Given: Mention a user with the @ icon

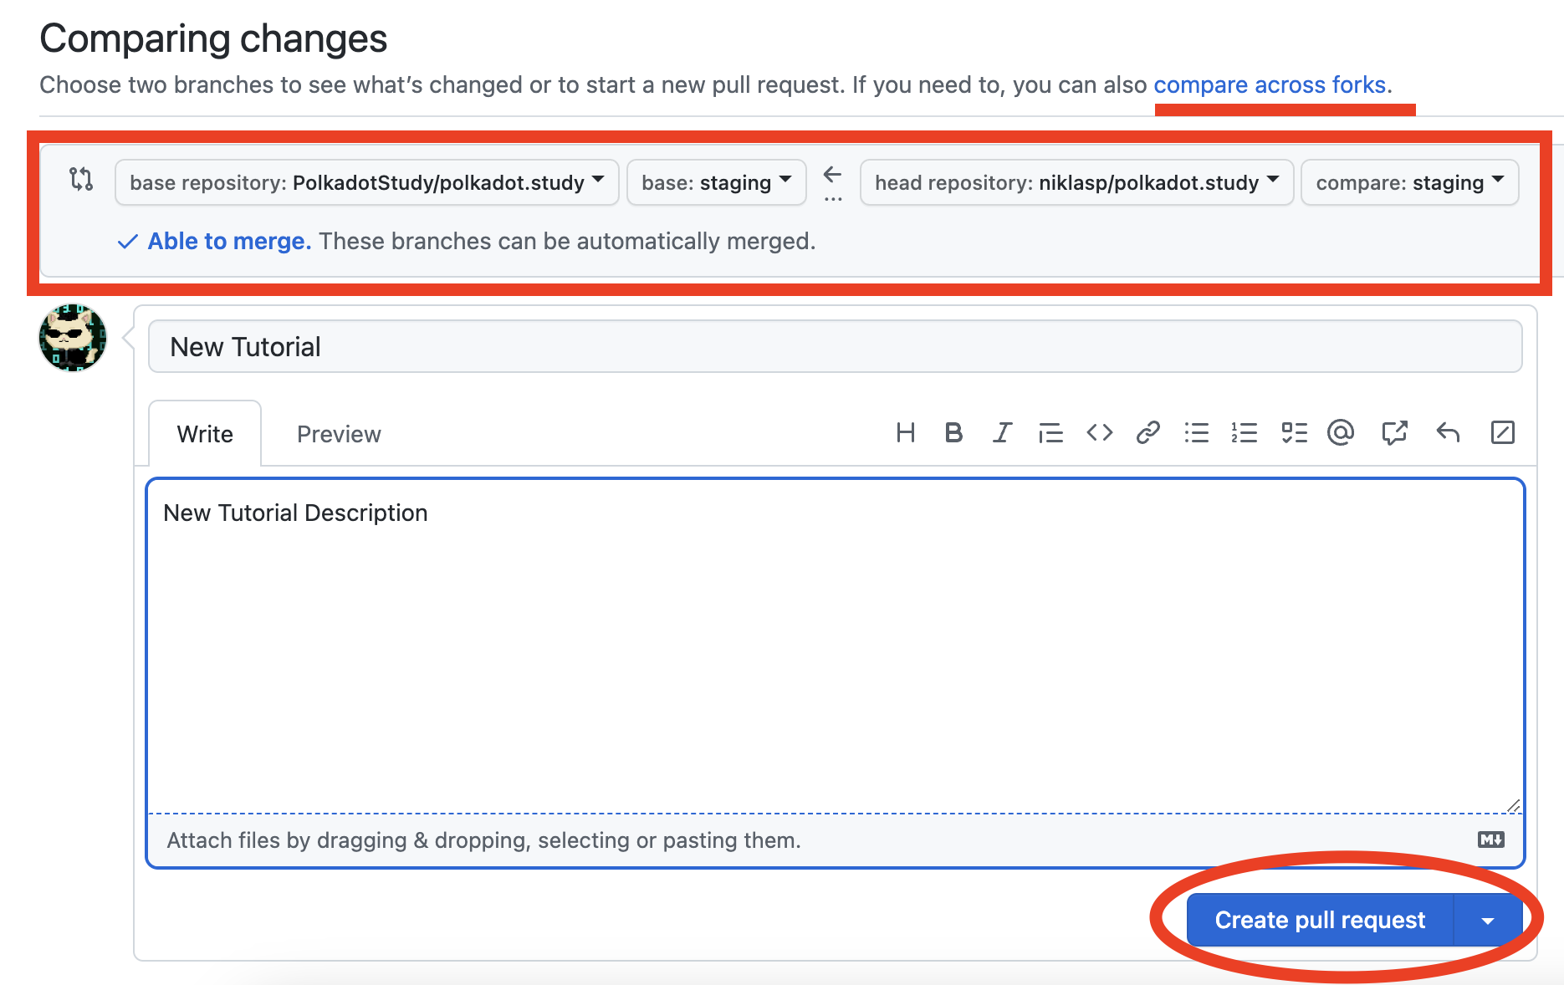Looking at the screenshot, I should pos(1341,433).
